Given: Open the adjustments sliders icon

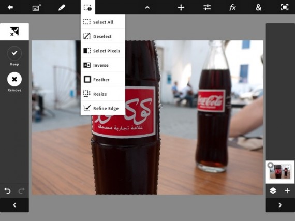Looking at the screenshot, I should point(207,8).
